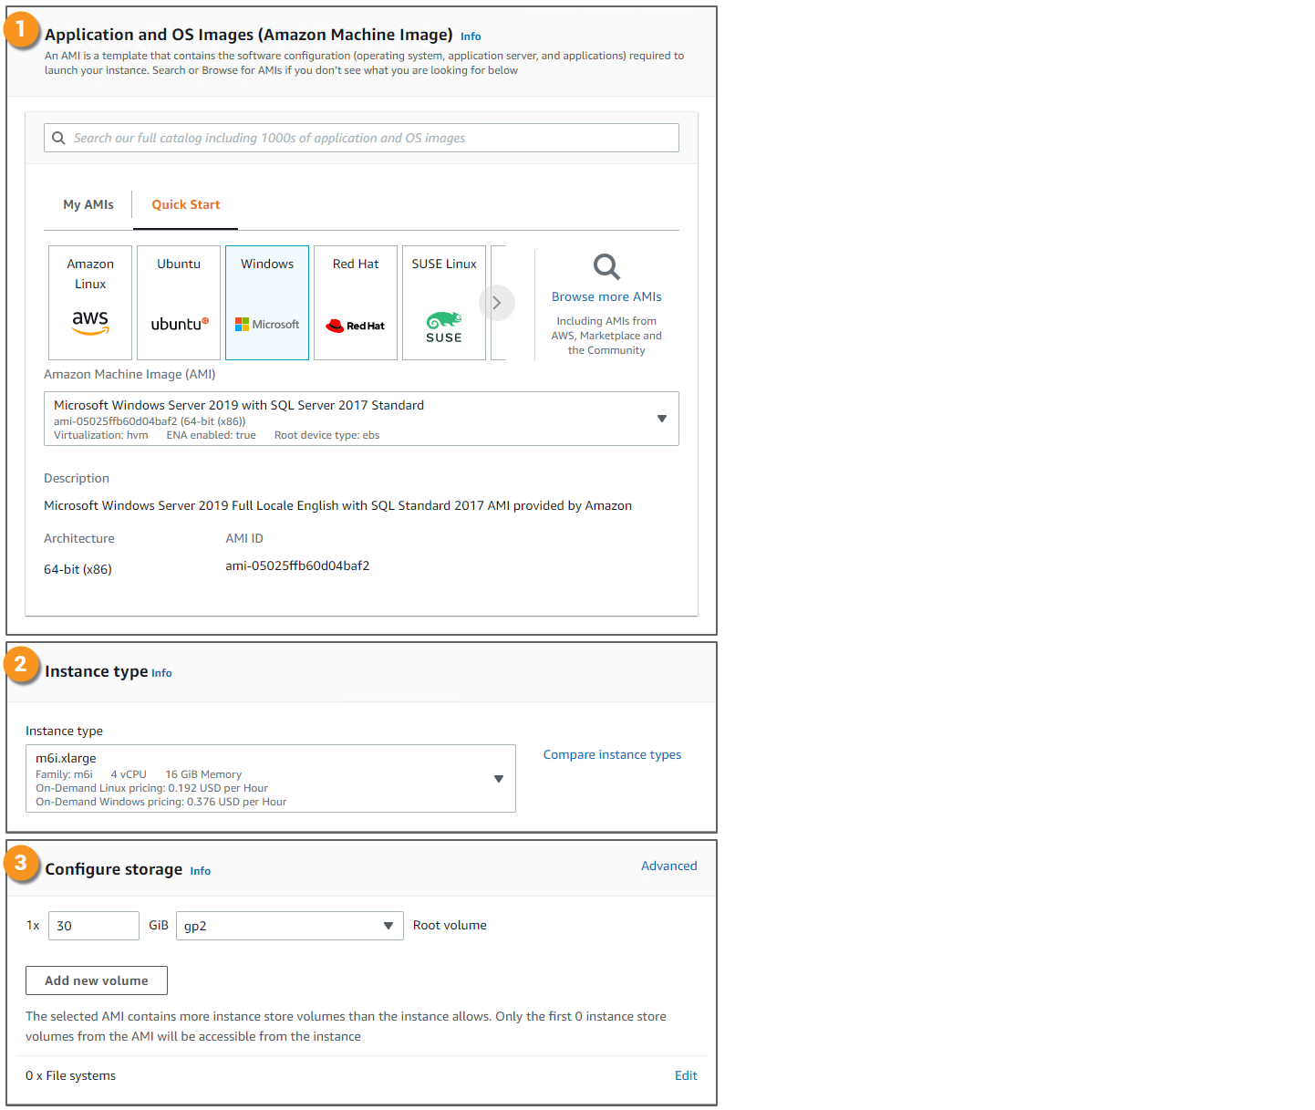The image size is (1315, 1110).
Task: Focus the AMI catalog search field
Action: [361, 138]
